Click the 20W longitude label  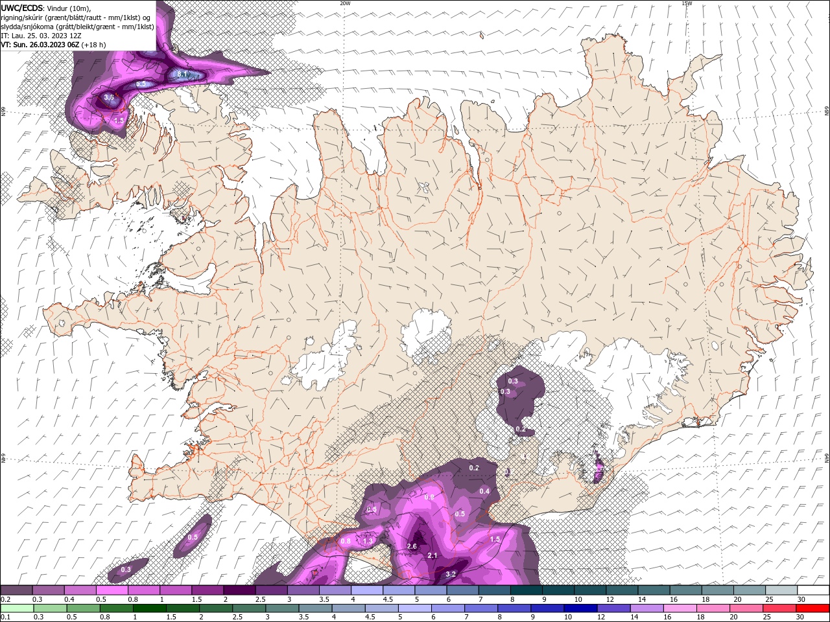click(345, 3)
